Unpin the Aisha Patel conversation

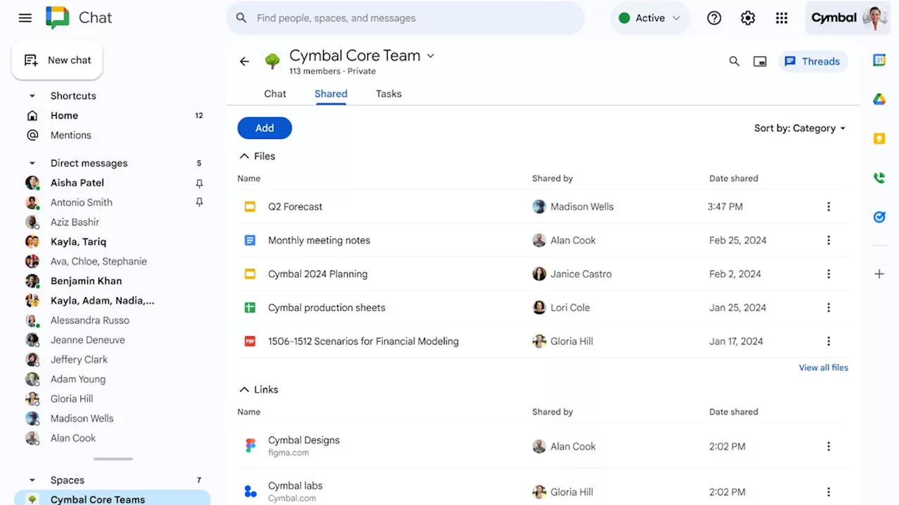pyautogui.click(x=199, y=183)
